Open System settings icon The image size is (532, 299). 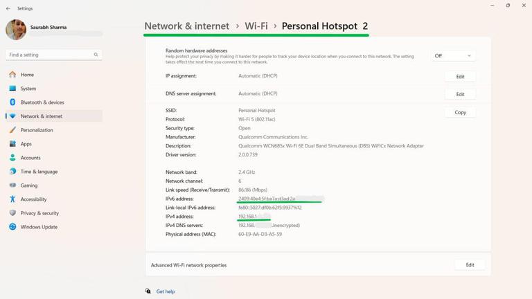point(12,89)
